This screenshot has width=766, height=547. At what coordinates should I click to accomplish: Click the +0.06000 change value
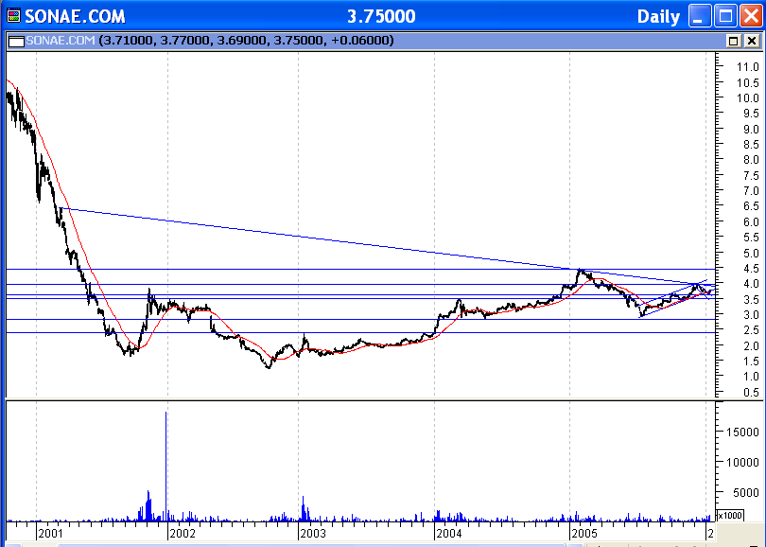click(x=361, y=40)
